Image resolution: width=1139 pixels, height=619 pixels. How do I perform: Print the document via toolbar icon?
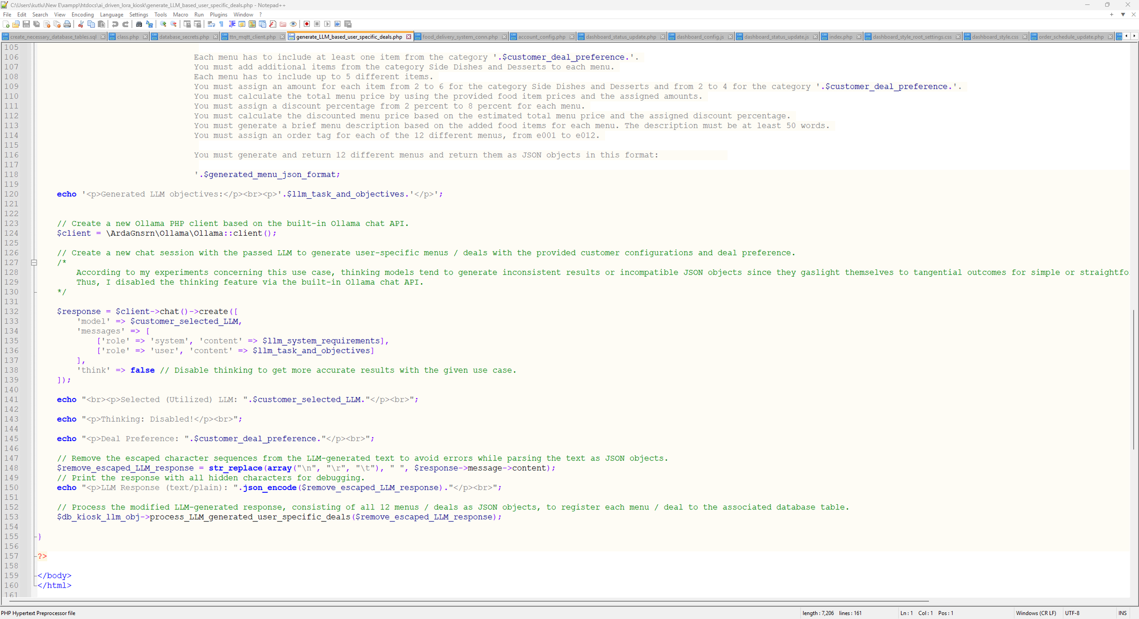(67, 24)
